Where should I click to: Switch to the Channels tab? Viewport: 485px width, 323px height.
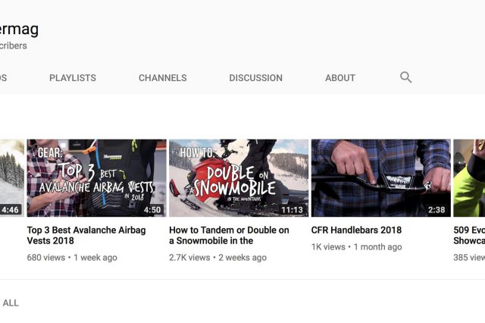click(163, 78)
